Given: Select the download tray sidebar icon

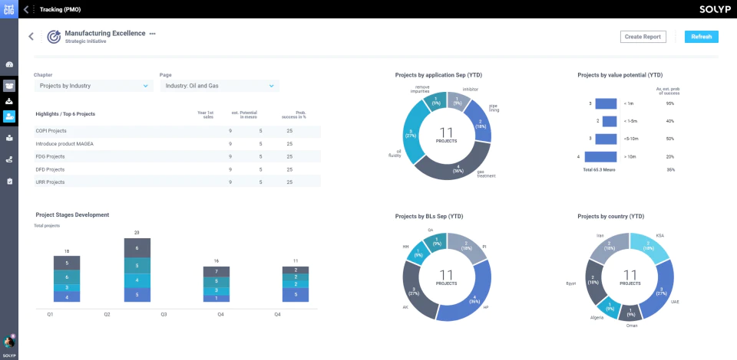Looking at the screenshot, I should [x=9, y=101].
